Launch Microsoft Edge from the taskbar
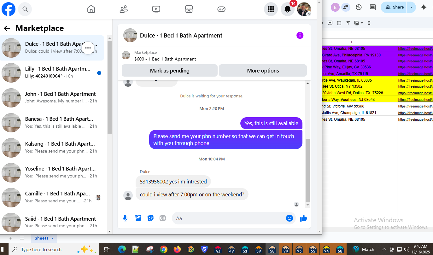Screen dimensions: 433x255 click(x=122, y=249)
